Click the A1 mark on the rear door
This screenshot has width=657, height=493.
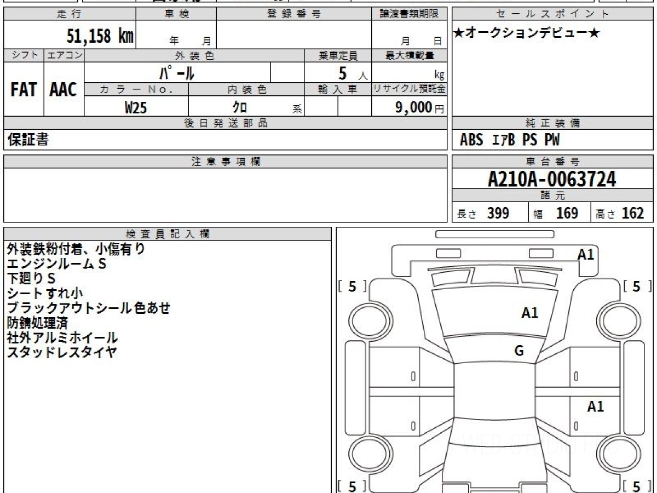[x=596, y=406]
